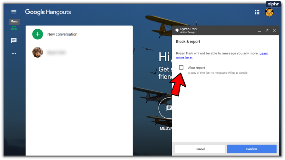Click the Also report label text
Screen dimensions: 285x160
click(x=196, y=68)
